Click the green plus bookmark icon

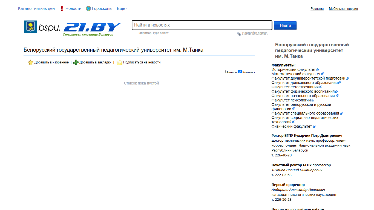[x=76, y=62]
